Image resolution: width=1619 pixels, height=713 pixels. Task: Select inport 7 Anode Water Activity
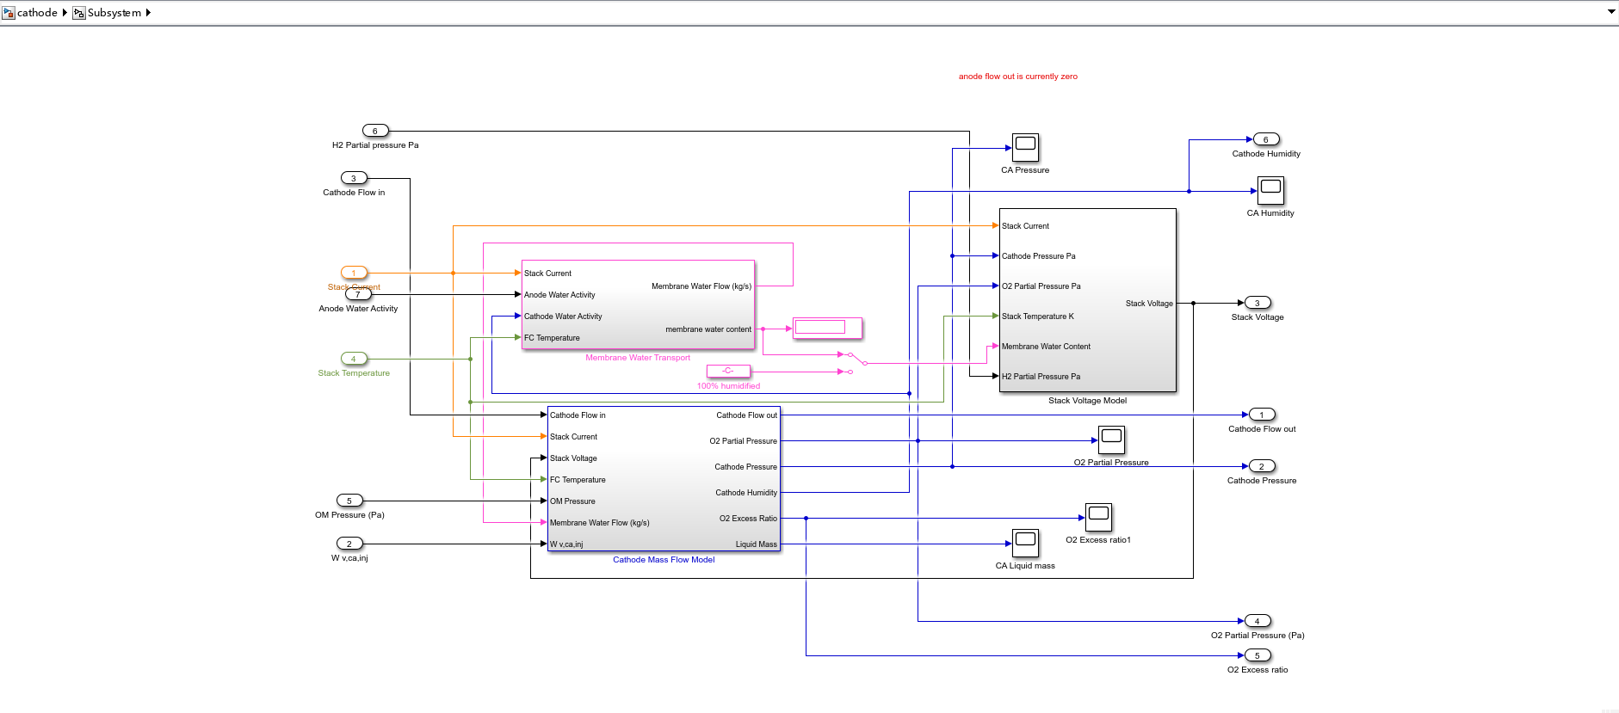pyautogui.click(x=358, y=294)
